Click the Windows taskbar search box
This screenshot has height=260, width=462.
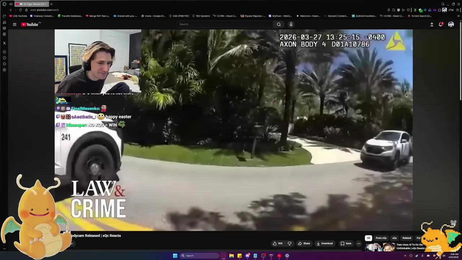[199, 256]
